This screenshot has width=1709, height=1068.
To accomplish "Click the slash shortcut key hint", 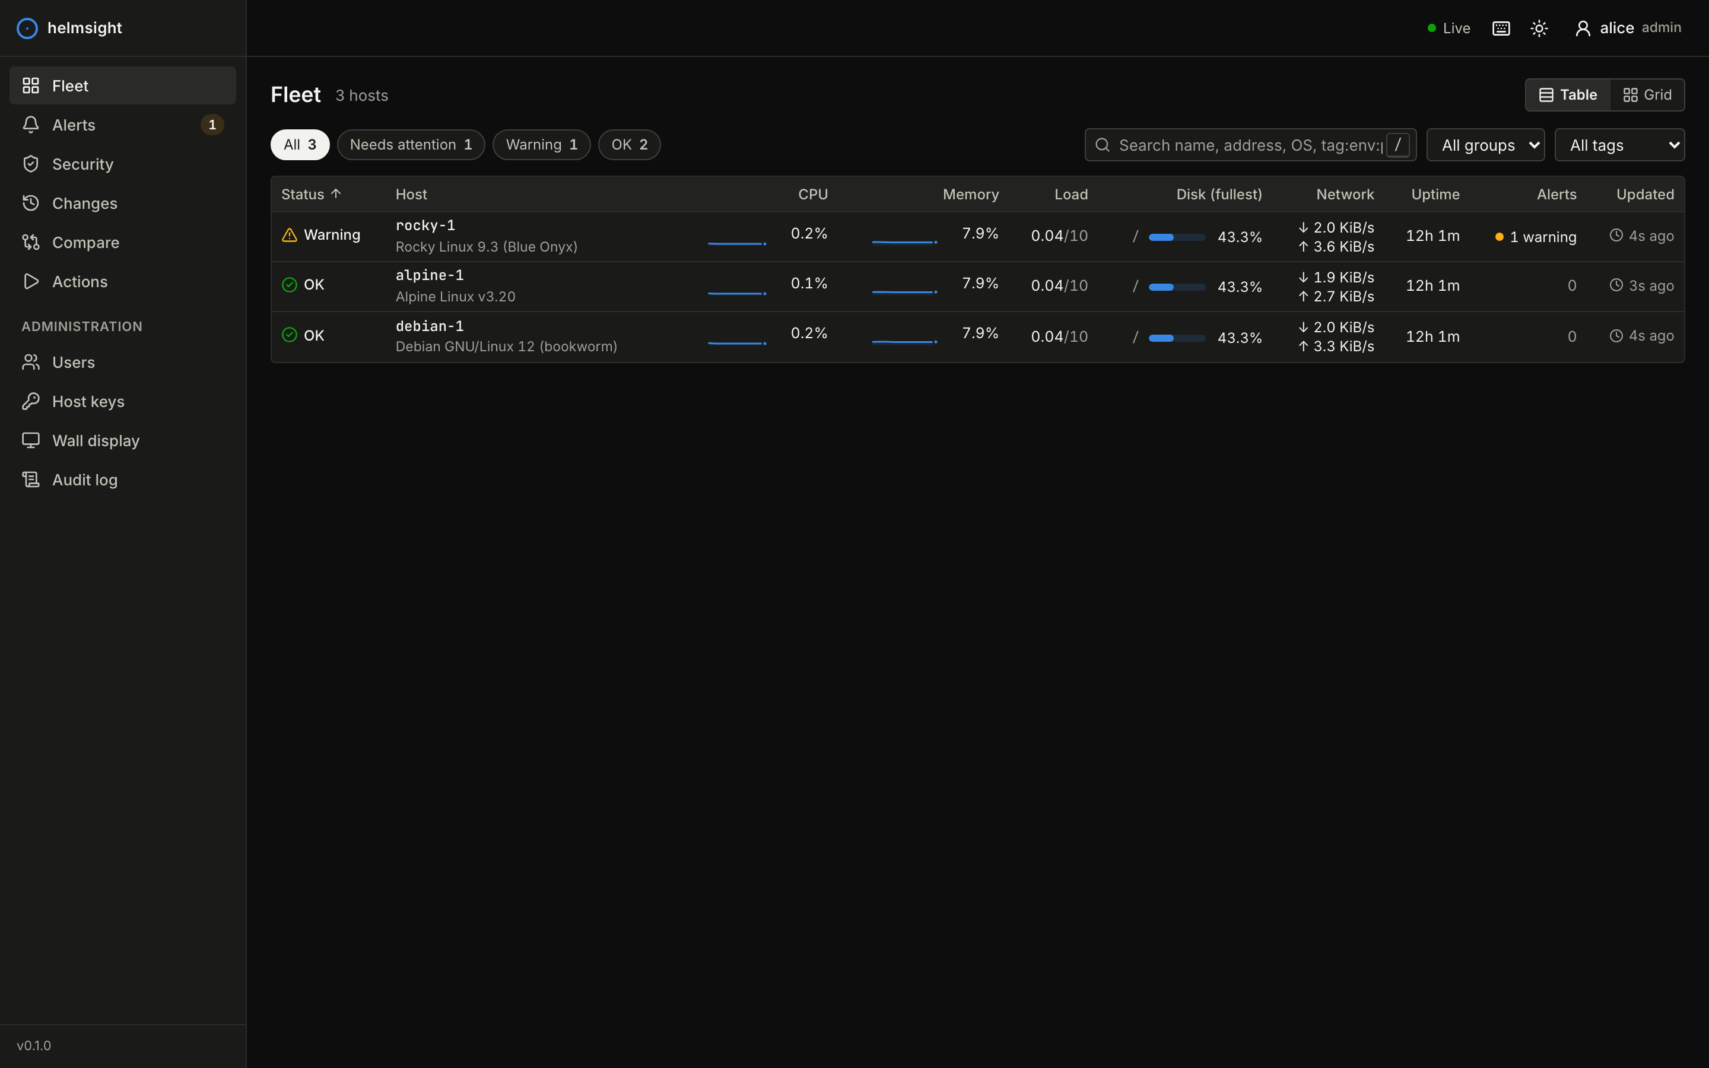I will [x=1397, y=145].
